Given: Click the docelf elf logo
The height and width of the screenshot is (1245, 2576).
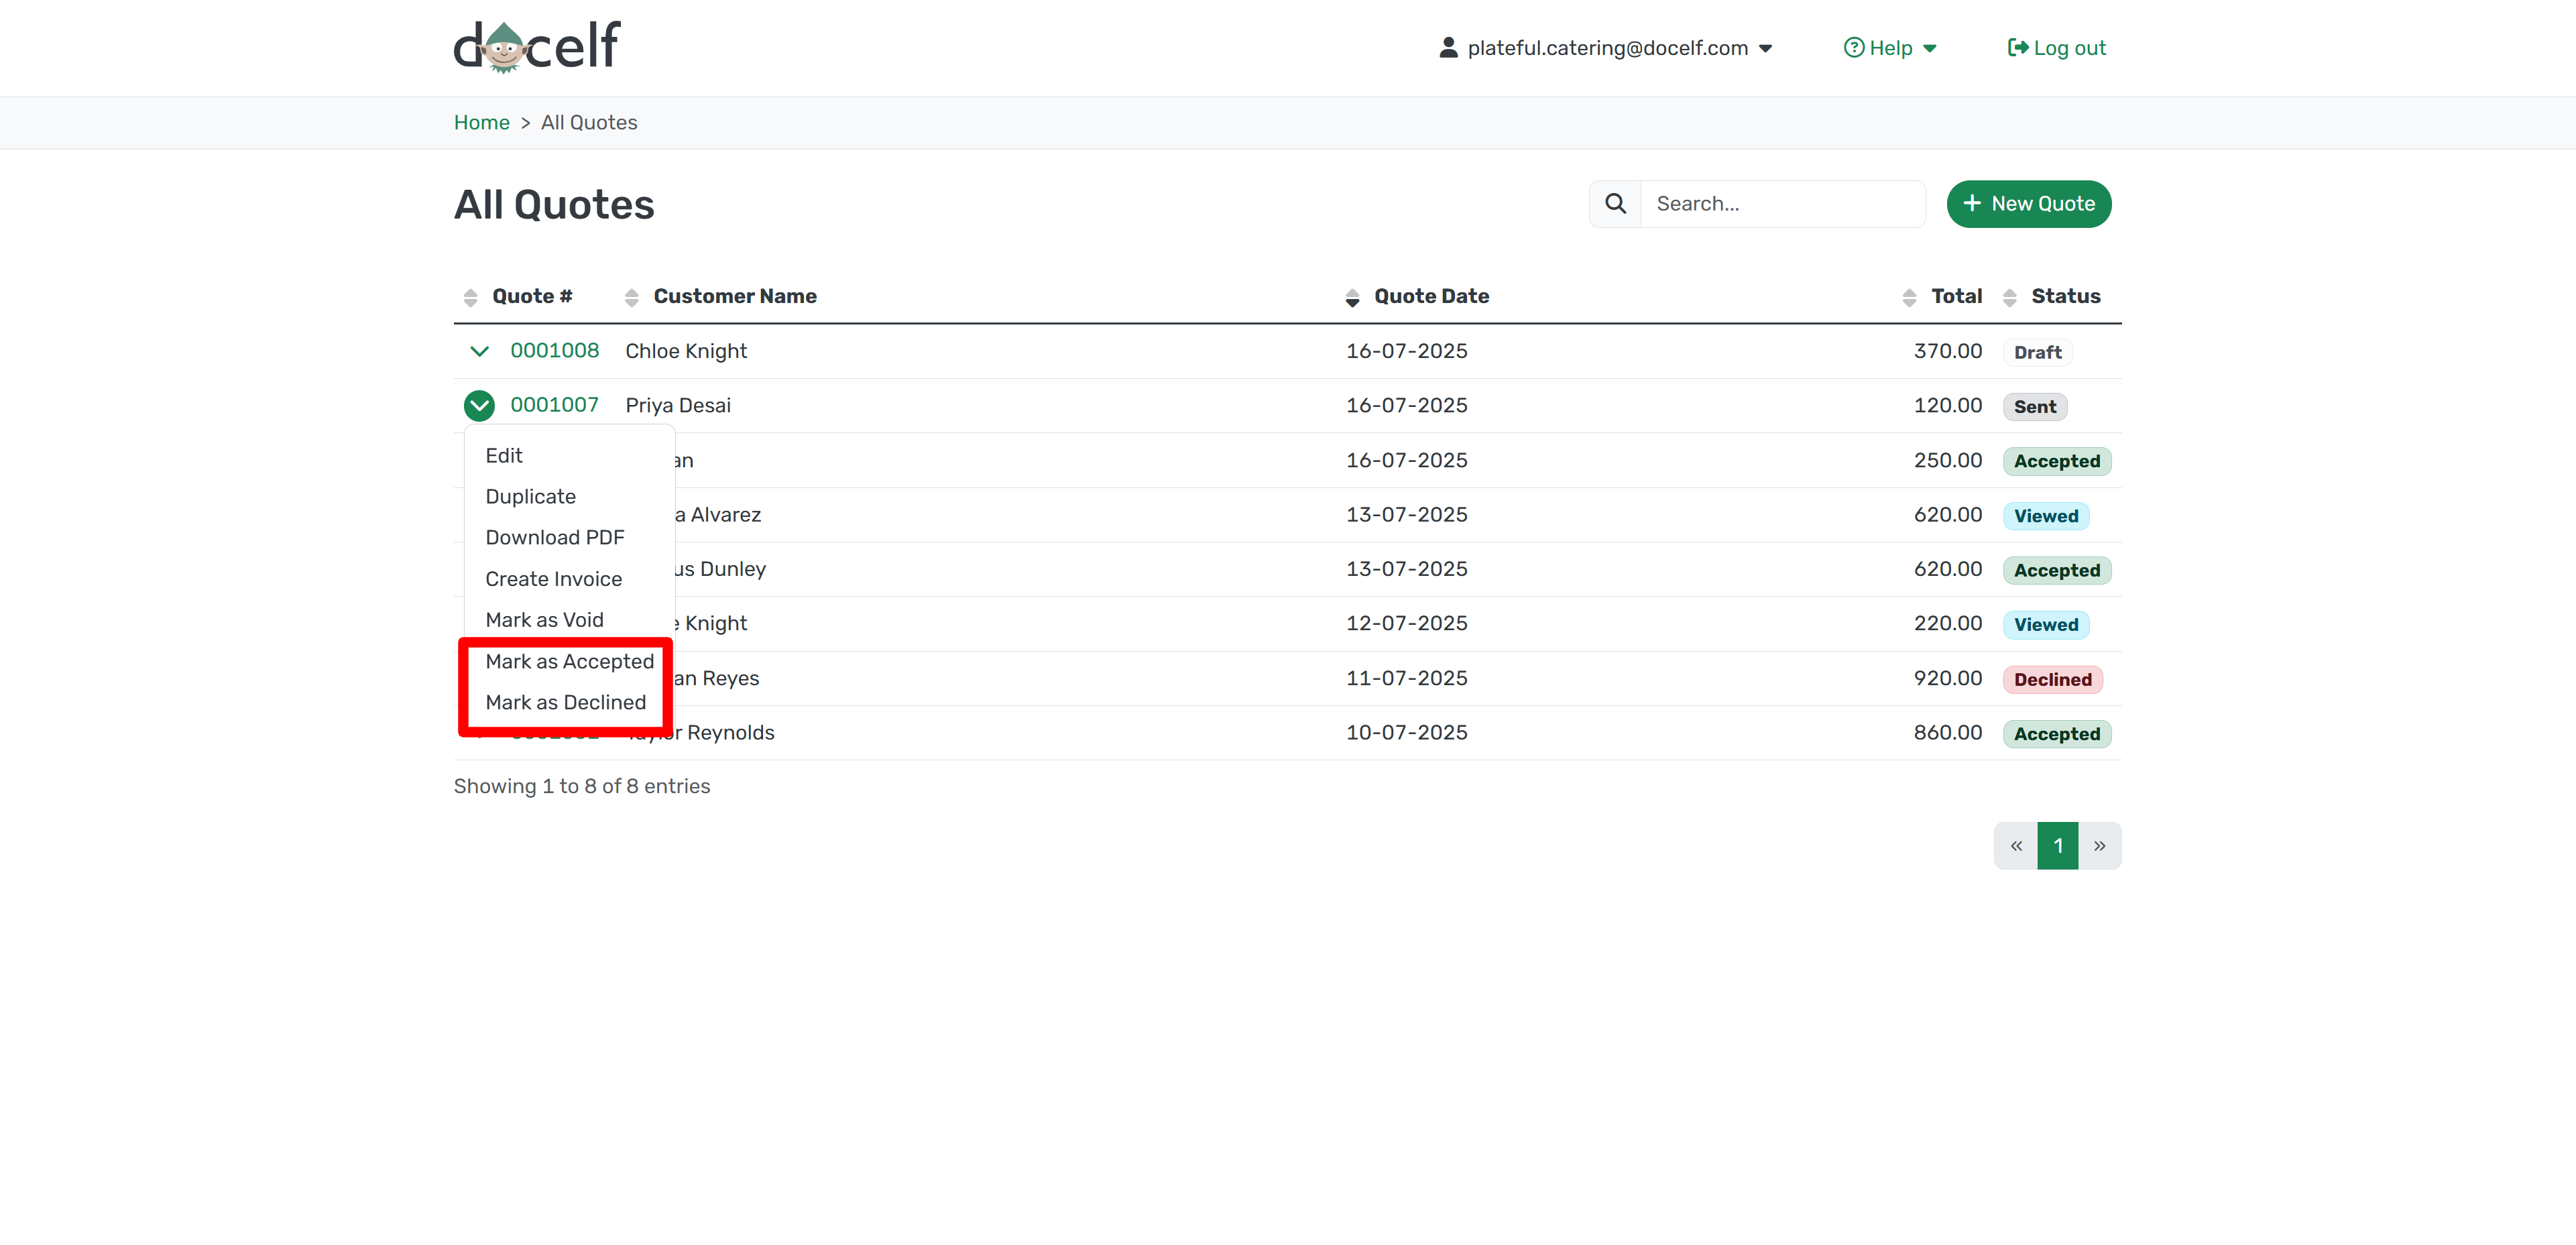Looking at the screenshot, I should click(x=537, y=47).
